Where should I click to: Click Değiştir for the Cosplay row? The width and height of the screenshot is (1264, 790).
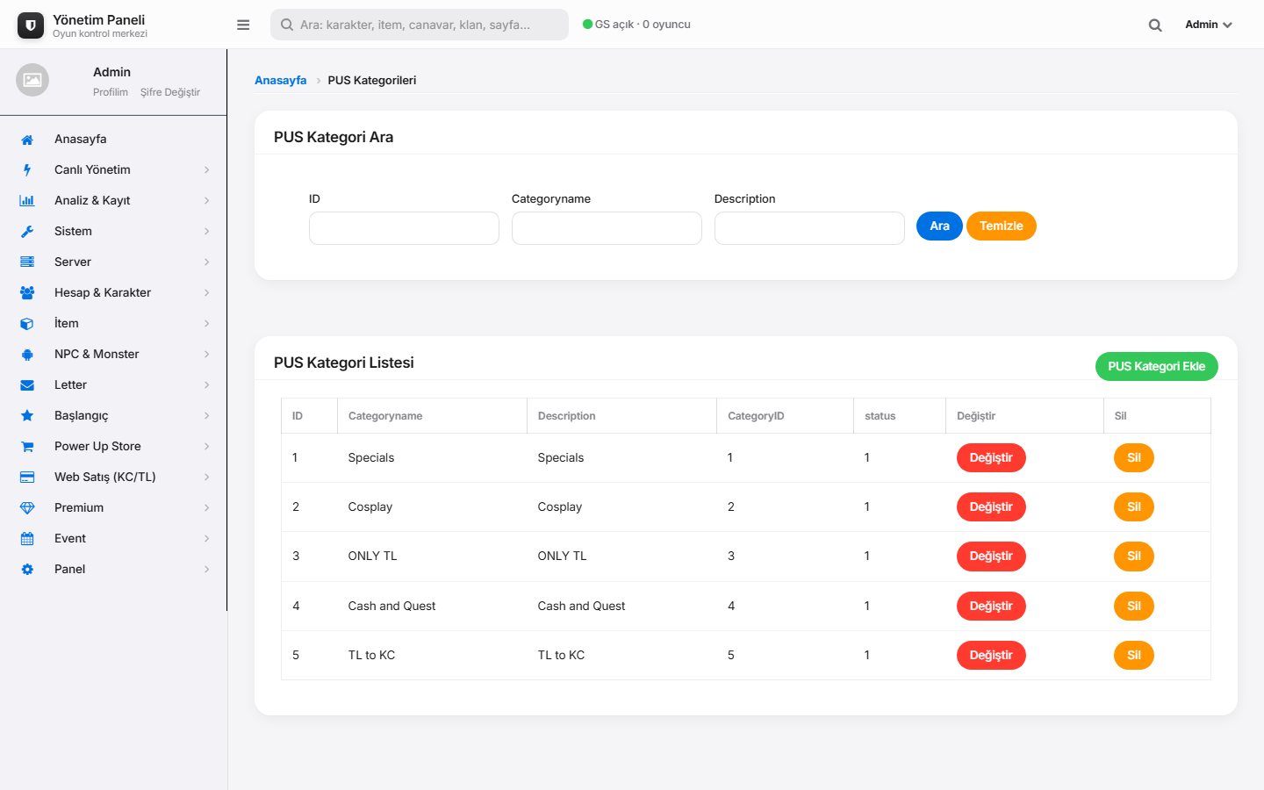[x=991, y=507]
